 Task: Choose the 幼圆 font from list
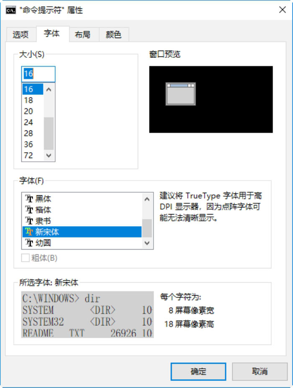(82, 243)
